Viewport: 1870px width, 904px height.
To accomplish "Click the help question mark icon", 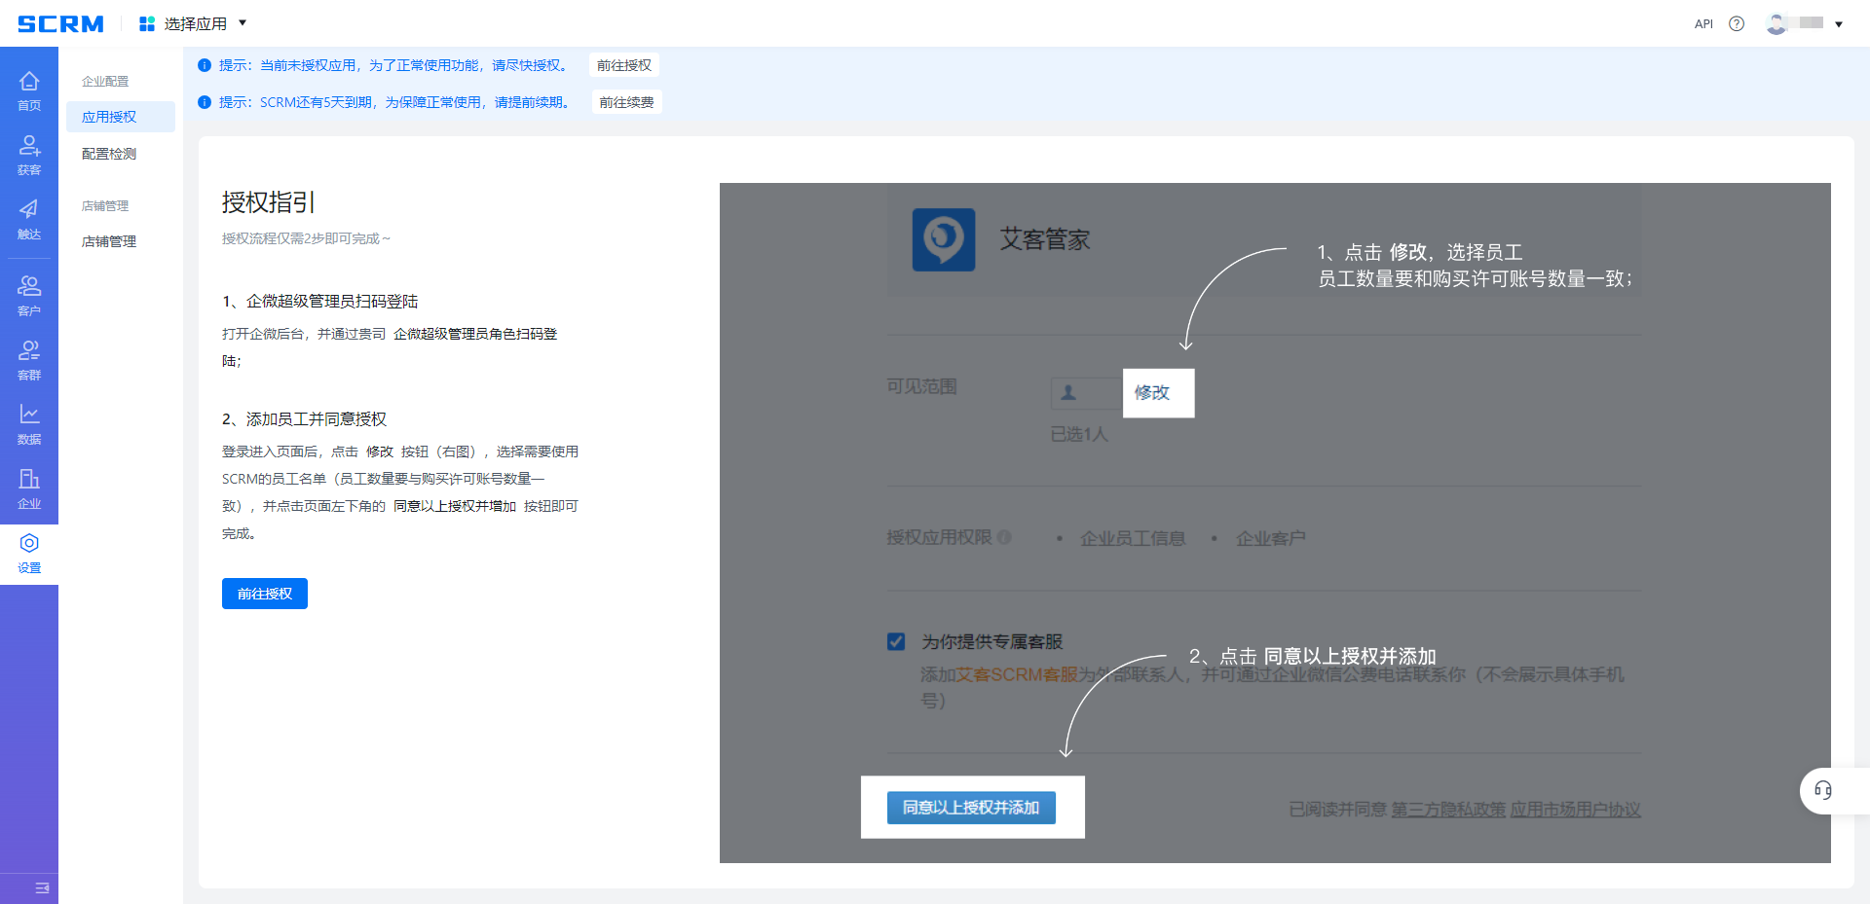I will [x=1737, y=23].
